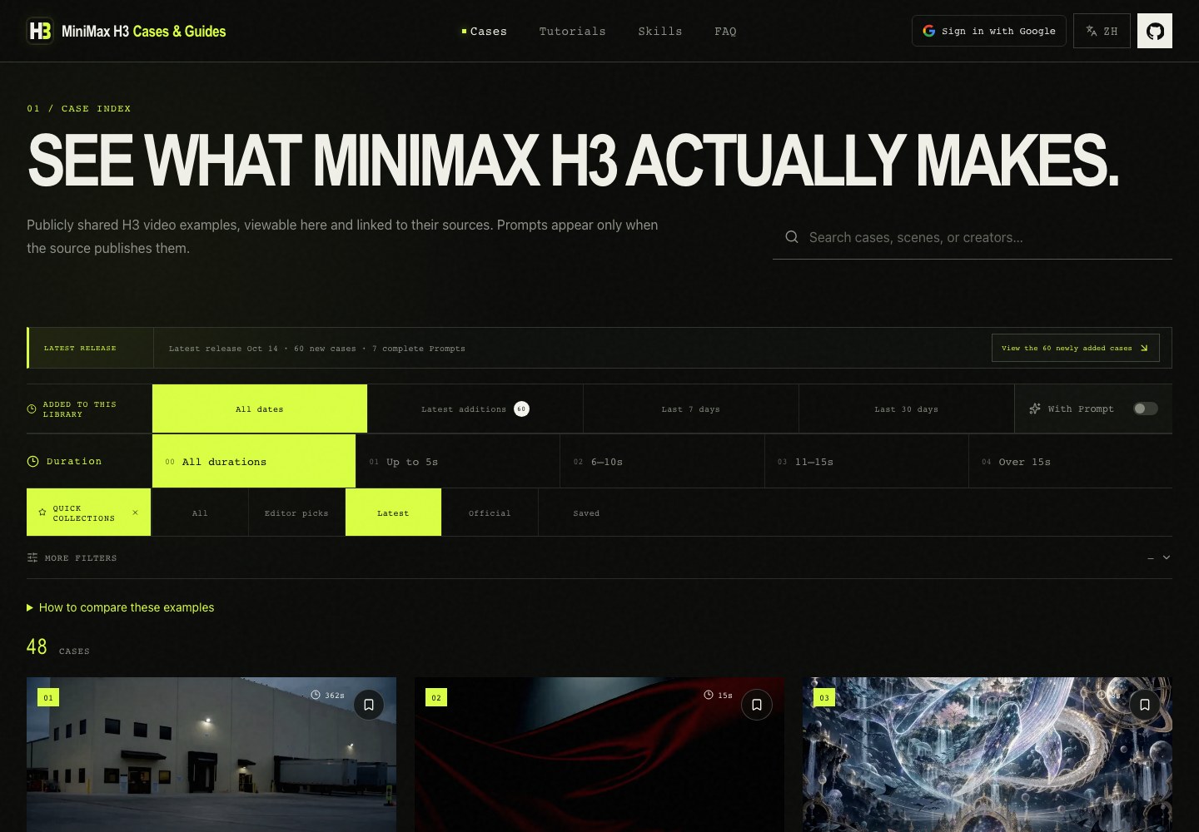Screen dimensions: 1199x832
Task: Expand How to compare these examples
Action: click(x=121, y=607)
